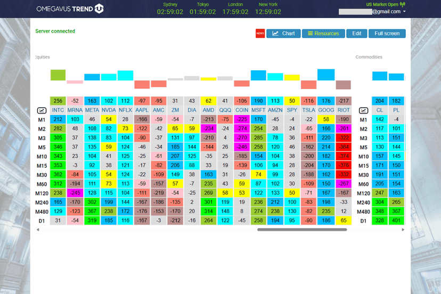Click the AAPL ticker symbol

coord(142,110)
